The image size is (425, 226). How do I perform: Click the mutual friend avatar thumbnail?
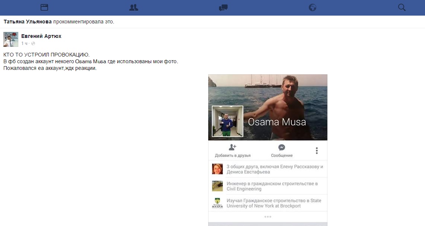pos(218,169)
